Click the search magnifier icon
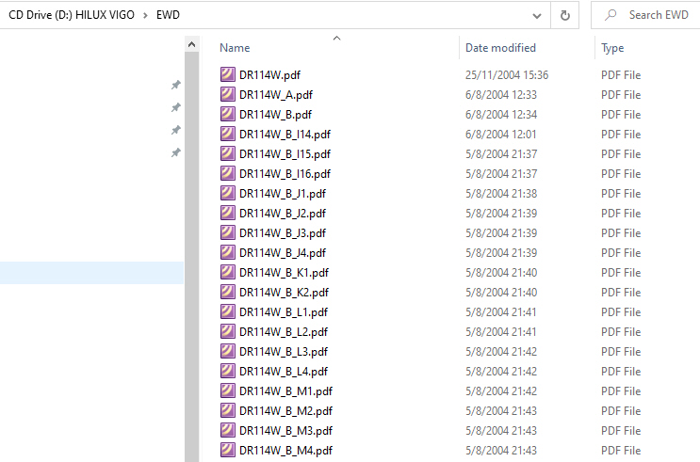700x462 pixels. click(610, 15)
